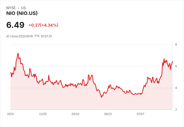Click the NYSE exchange label
The height and width of the screenshot is (127, 184).
[x=11, y=8]
